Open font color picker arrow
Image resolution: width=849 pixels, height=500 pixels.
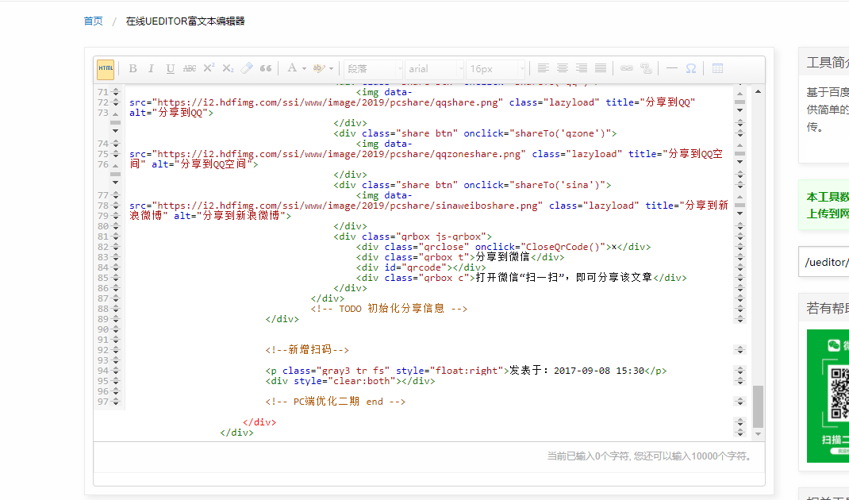304,69
